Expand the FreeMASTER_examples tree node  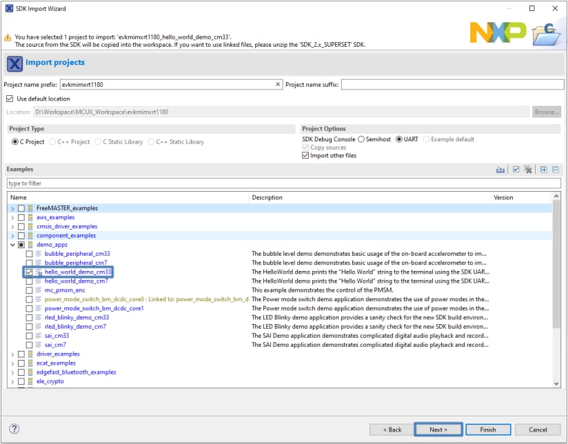(x=12, y=208)
